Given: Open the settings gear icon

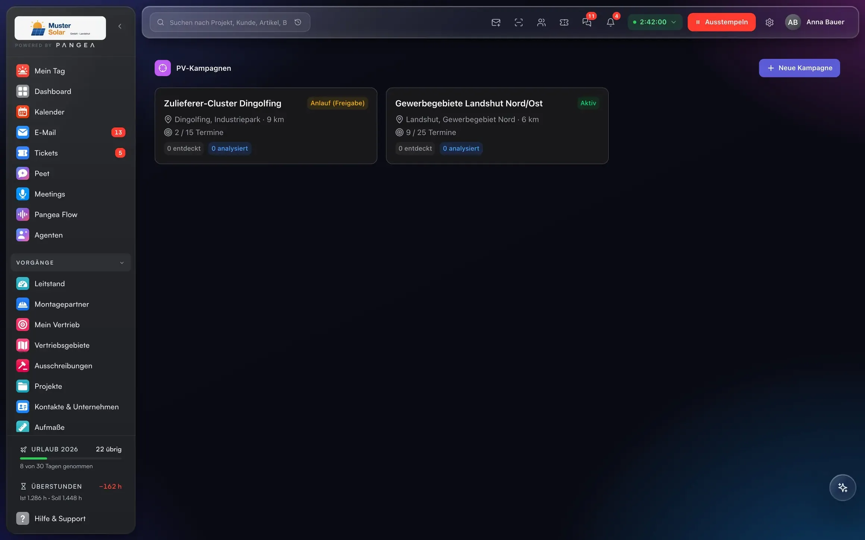Looking at the screenshot, I should click(x=769, y=22).
